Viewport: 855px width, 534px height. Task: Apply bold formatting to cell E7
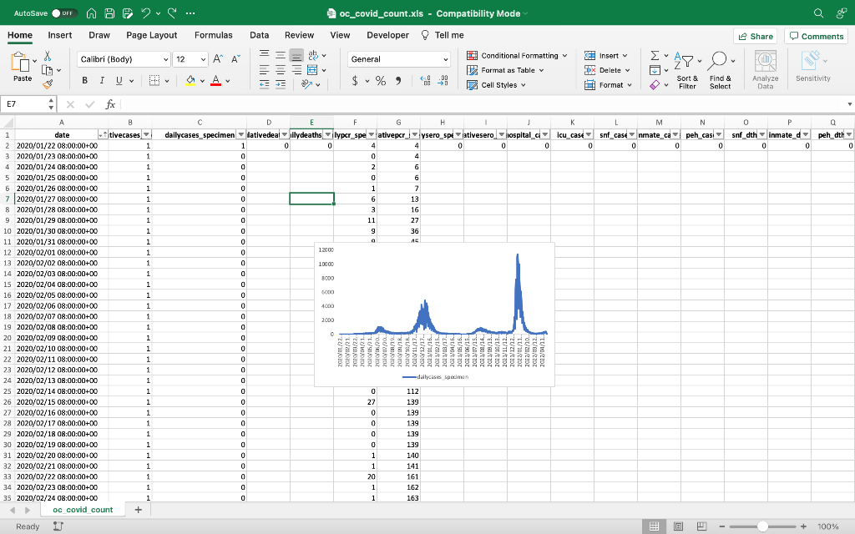point(84,78)
